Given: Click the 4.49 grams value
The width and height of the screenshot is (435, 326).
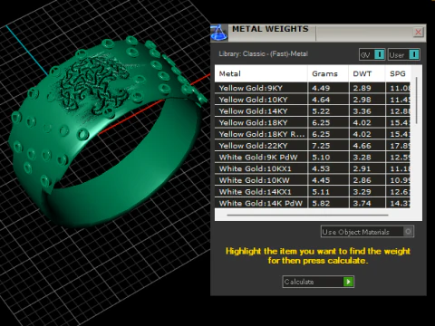Looking at the screenshot, I should coord(321,88).
